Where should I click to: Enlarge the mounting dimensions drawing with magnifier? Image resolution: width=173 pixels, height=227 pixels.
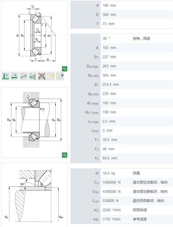[65, 155]
